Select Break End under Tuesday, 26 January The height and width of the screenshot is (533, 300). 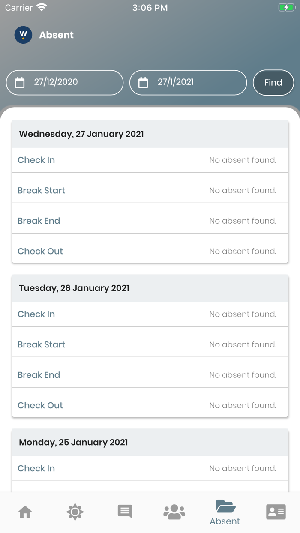tap(39, 375)
